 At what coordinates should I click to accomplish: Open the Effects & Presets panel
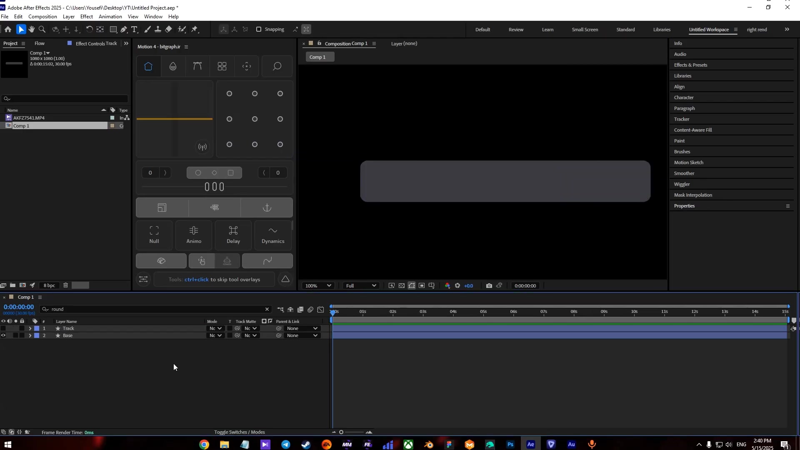(x=690, y=65)
